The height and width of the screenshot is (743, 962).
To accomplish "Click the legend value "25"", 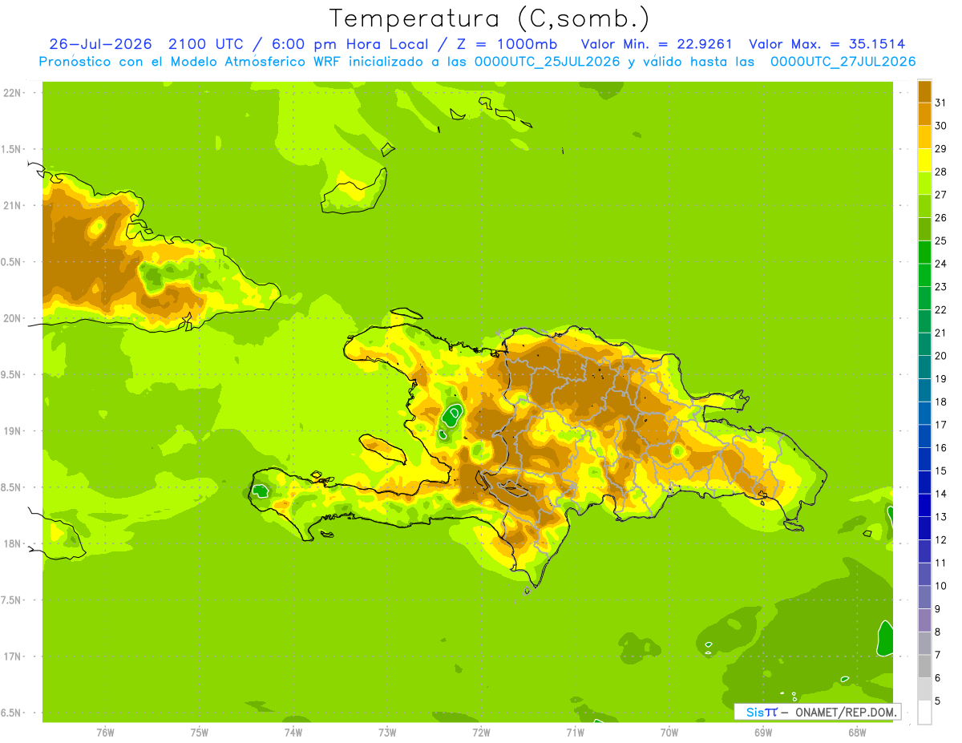I will pos(940,240).
